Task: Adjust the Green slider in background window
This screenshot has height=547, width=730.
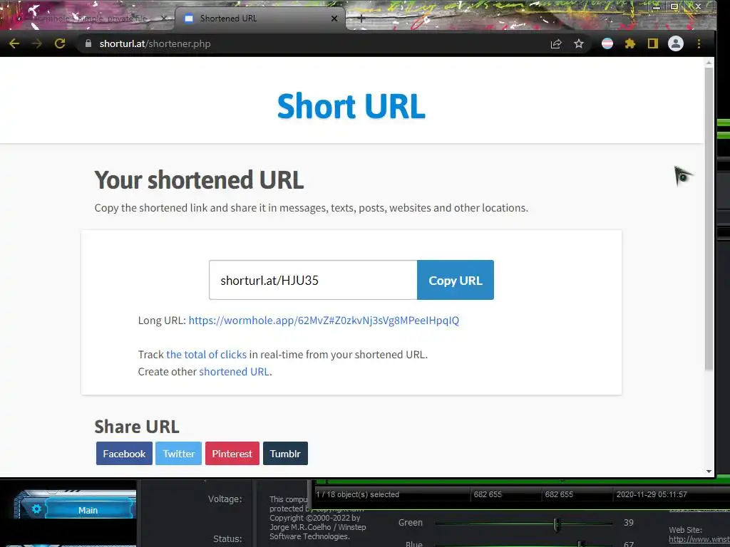Action: [557, 523]
